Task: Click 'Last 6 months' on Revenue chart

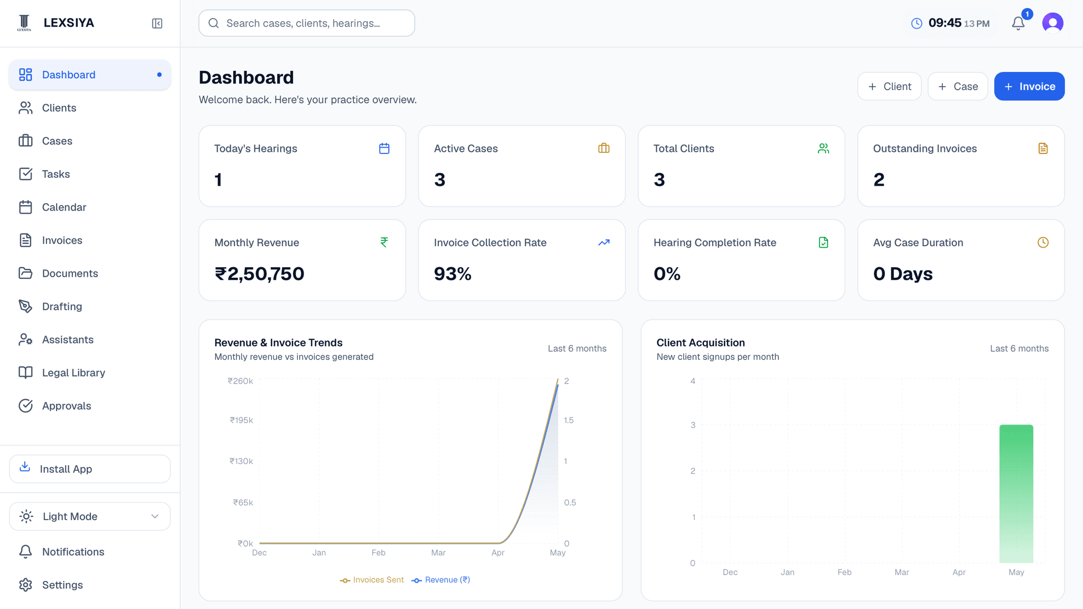Action: 577,349
